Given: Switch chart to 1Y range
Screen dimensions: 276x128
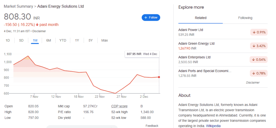Looking at the screenshot, I should pos(77,41).
